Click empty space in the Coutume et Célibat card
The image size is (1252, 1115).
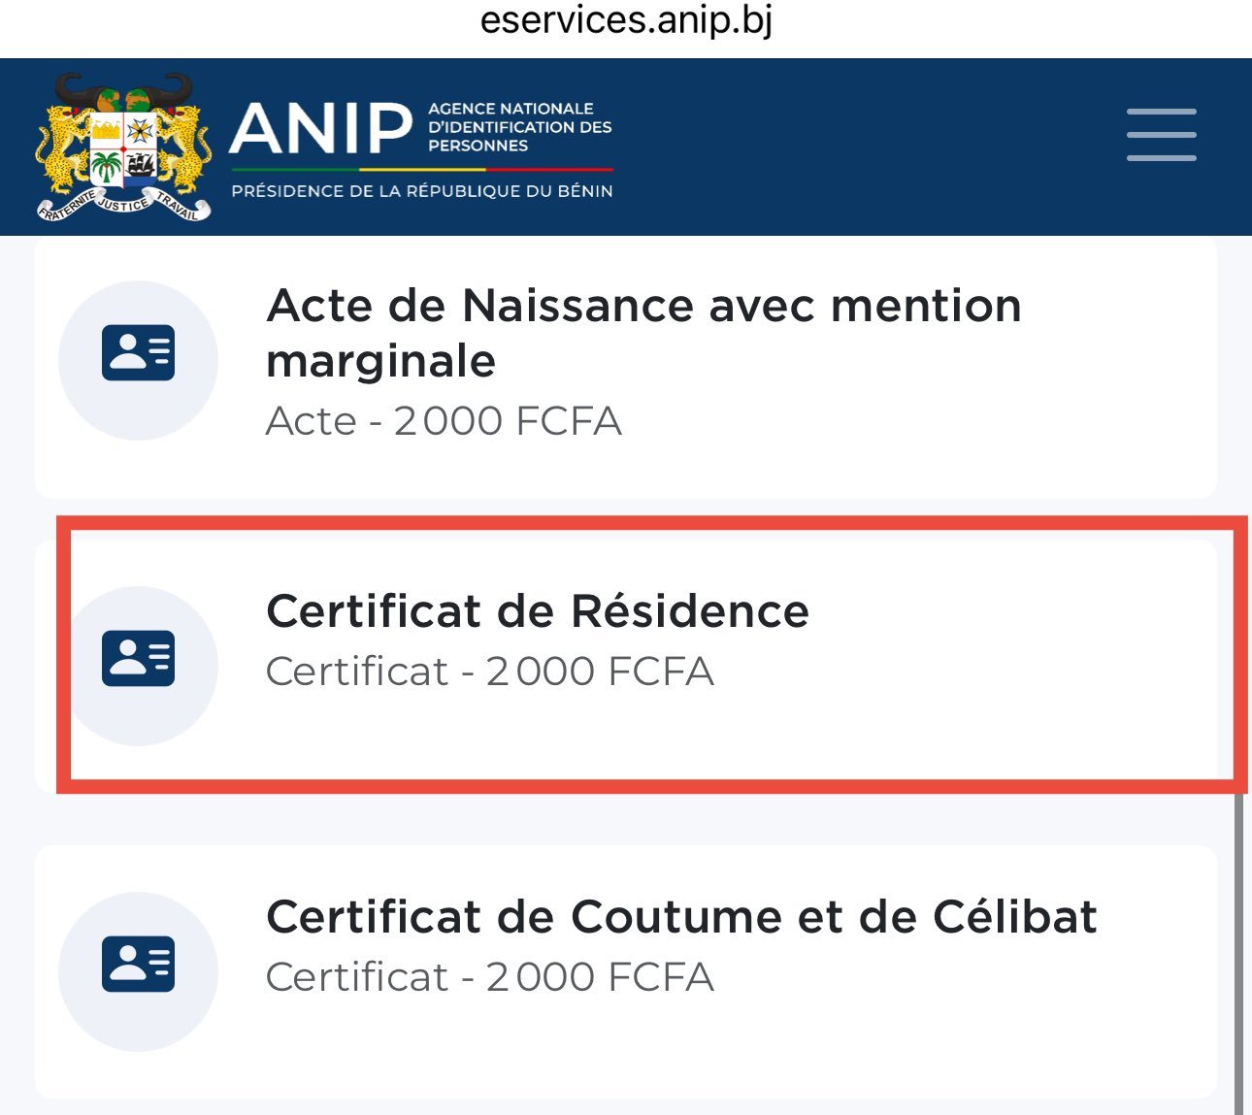(x=971, y=1029)
